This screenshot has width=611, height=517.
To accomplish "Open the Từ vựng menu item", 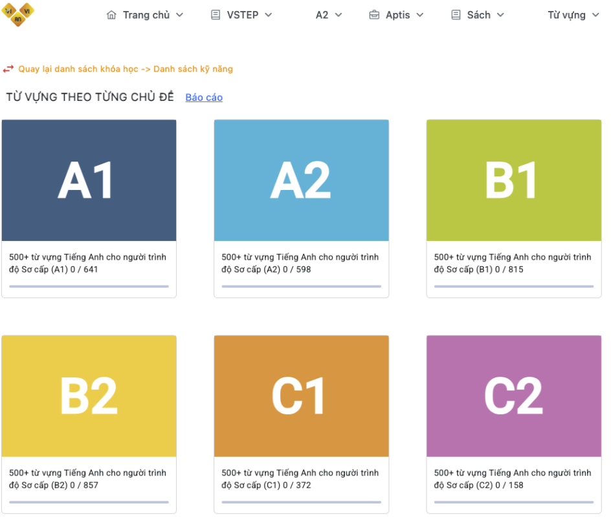I will pos(566,15).
